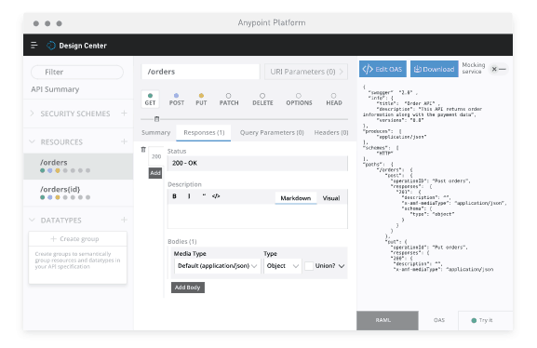
Task: Click the Add Body button
Action: (188, 288)
